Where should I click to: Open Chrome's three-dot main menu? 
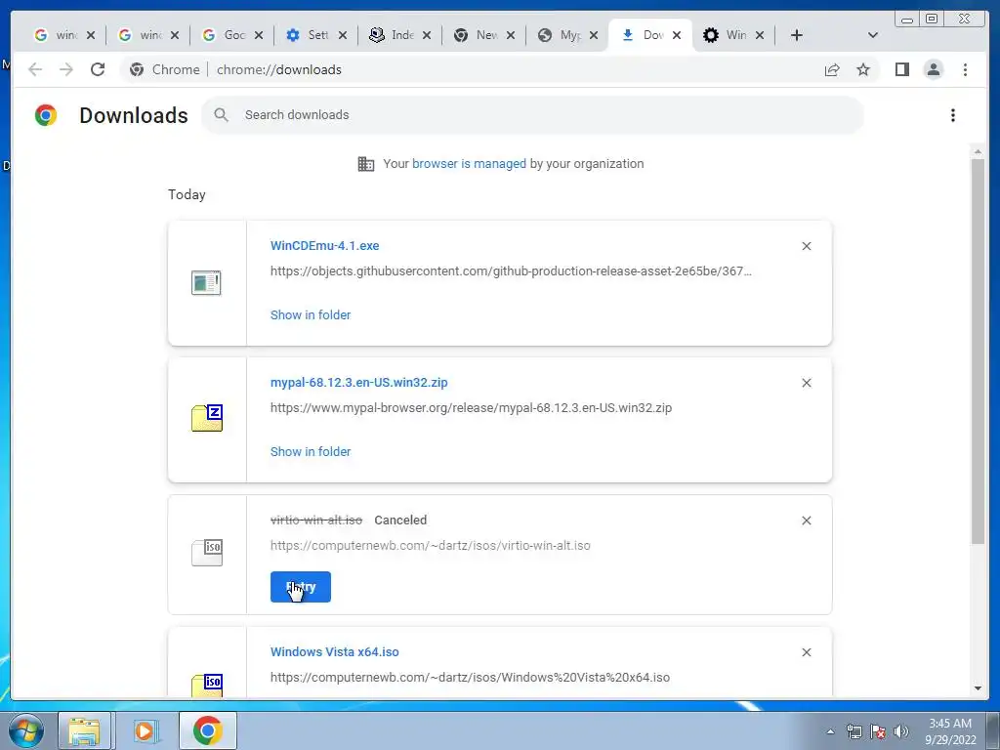965,69
